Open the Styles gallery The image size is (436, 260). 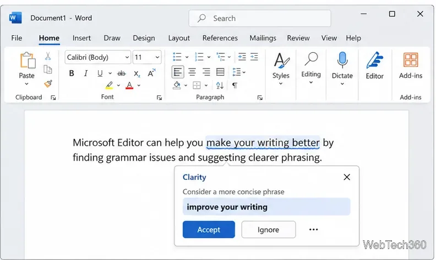[281, 69]
